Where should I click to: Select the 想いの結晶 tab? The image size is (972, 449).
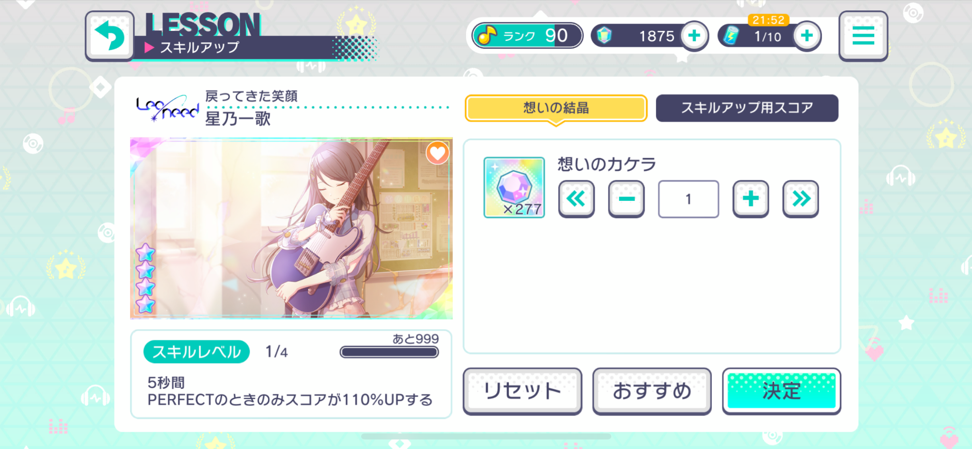556,108
